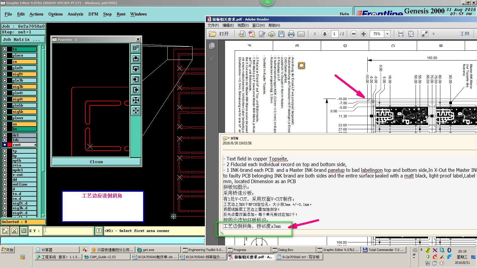This screenshot has height=268, width=477.
Task: Click the email envelope toolbar icon
Action: click(301, 34)
